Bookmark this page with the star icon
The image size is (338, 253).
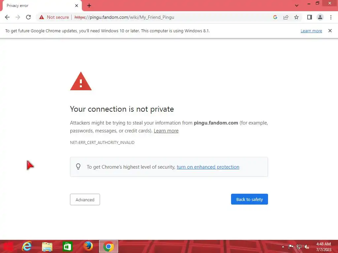[296, 17]
